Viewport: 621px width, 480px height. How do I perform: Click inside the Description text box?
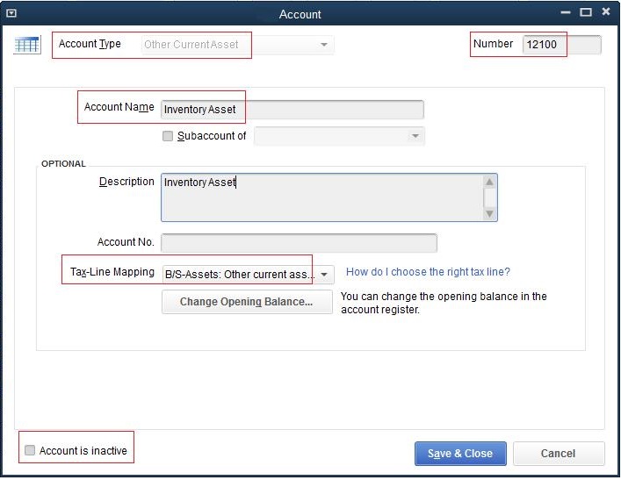point(322,197)
